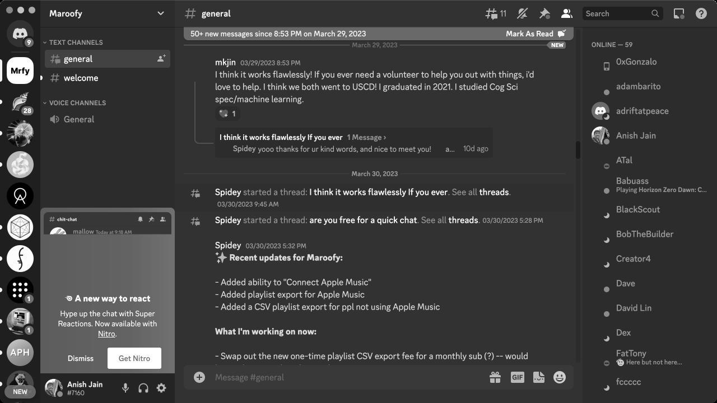Open the emoji picker
The width and height of the screenshot is (717, 403).
click(x=560, y=377)
